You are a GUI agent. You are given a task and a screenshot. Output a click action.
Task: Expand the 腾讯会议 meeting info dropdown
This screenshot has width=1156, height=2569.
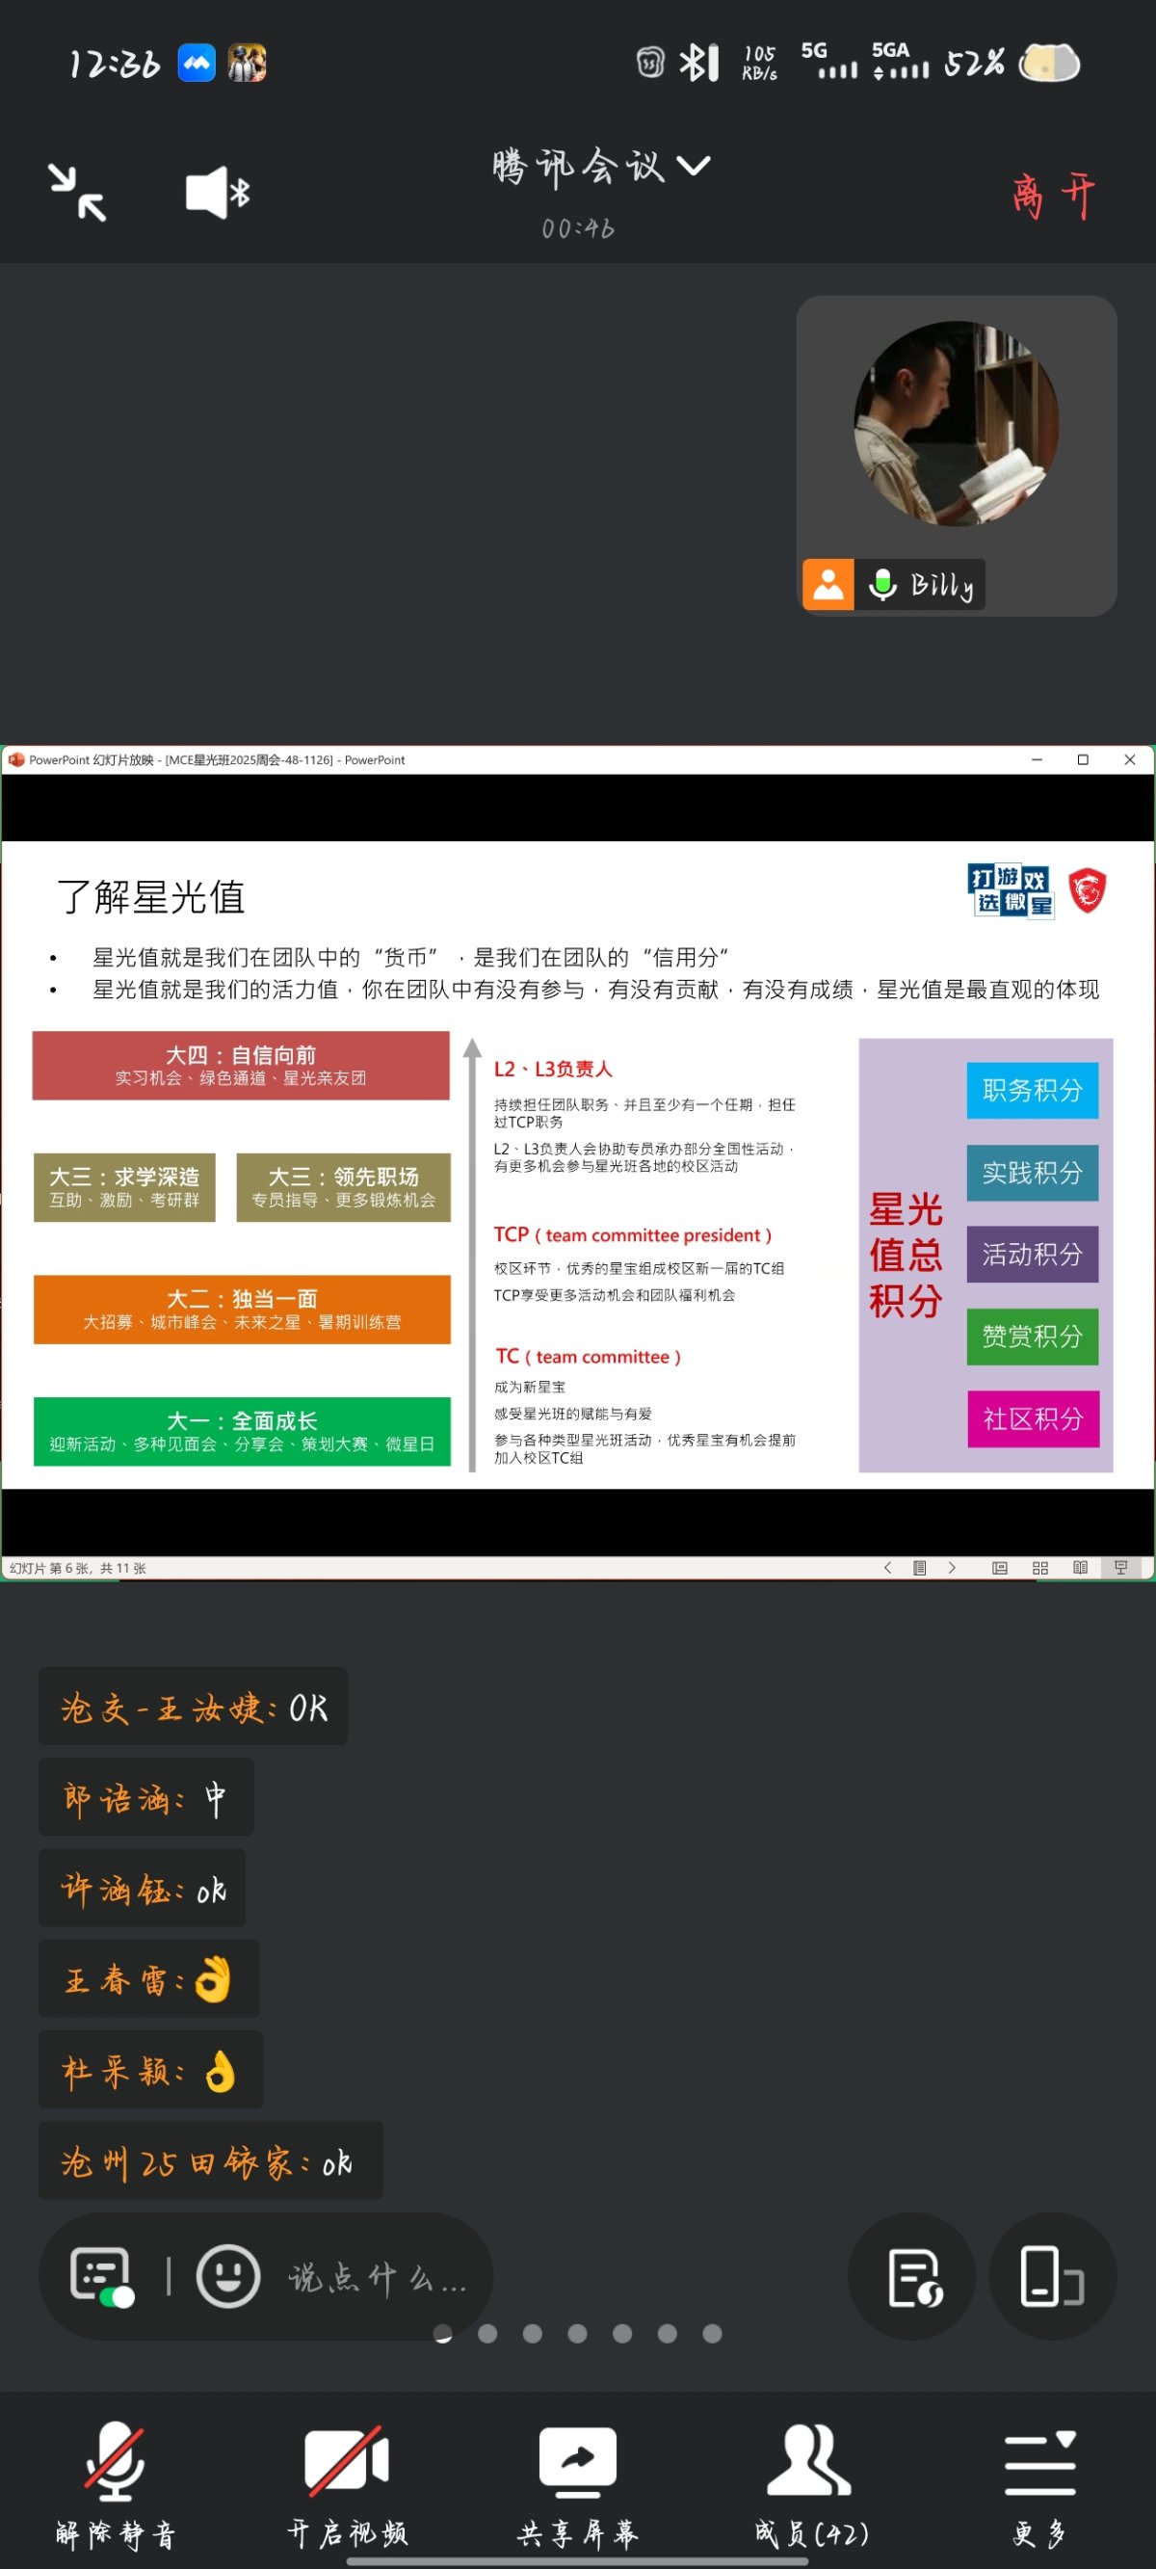click(601, 166)
